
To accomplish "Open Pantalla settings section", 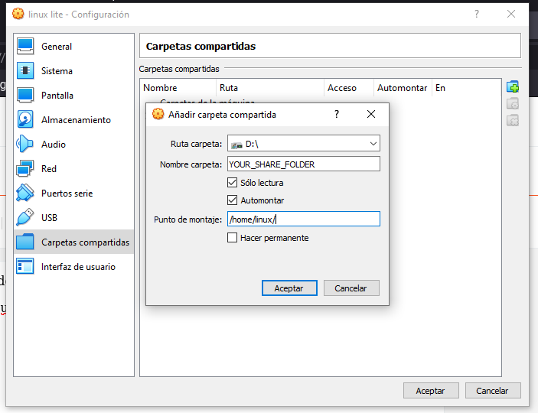I will (73, 96).
